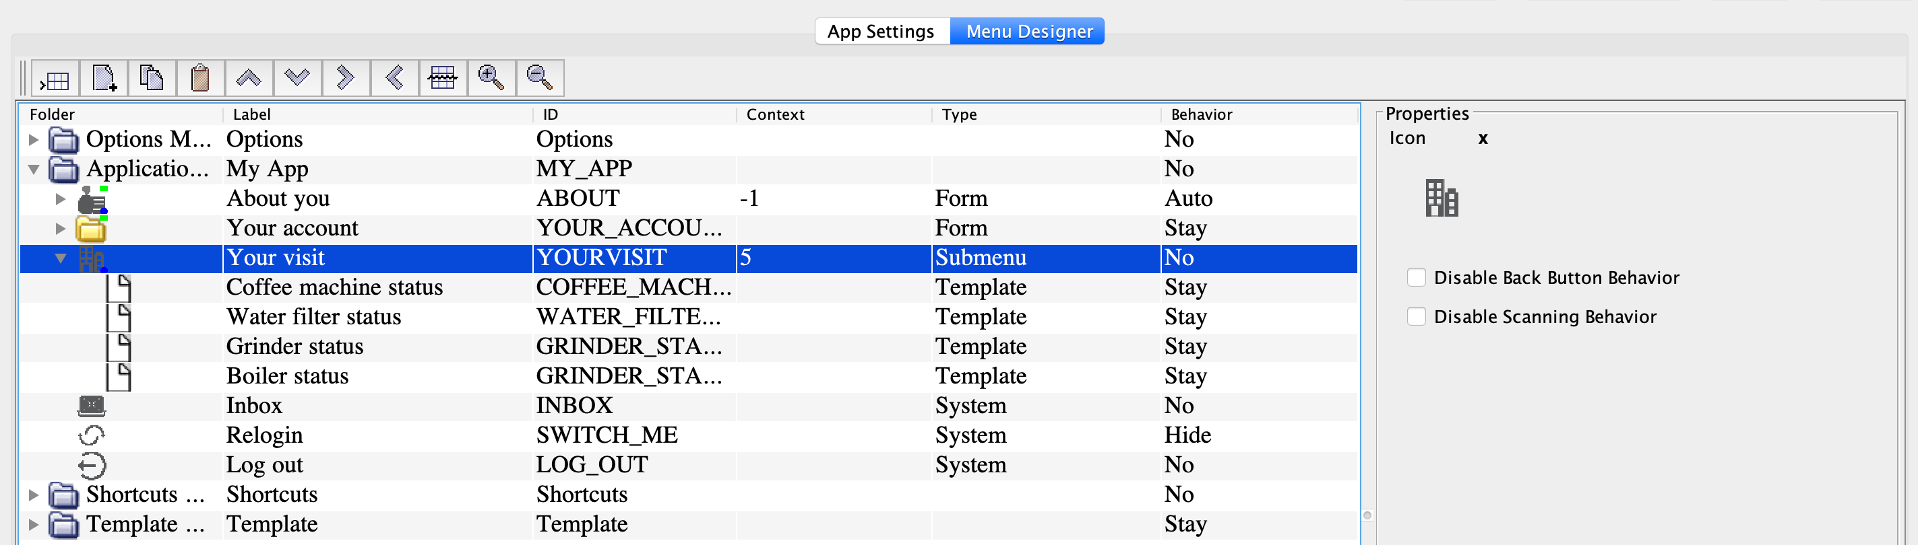The height and width of the screenshot is (545, 1918).
Task: Tick the Disable Scanning Behavior checkbox
Action: [1416, 317]
